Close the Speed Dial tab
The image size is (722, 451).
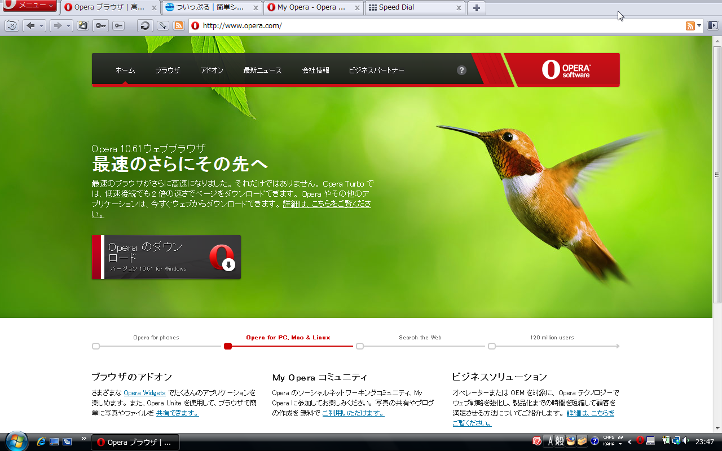(459, 8)
